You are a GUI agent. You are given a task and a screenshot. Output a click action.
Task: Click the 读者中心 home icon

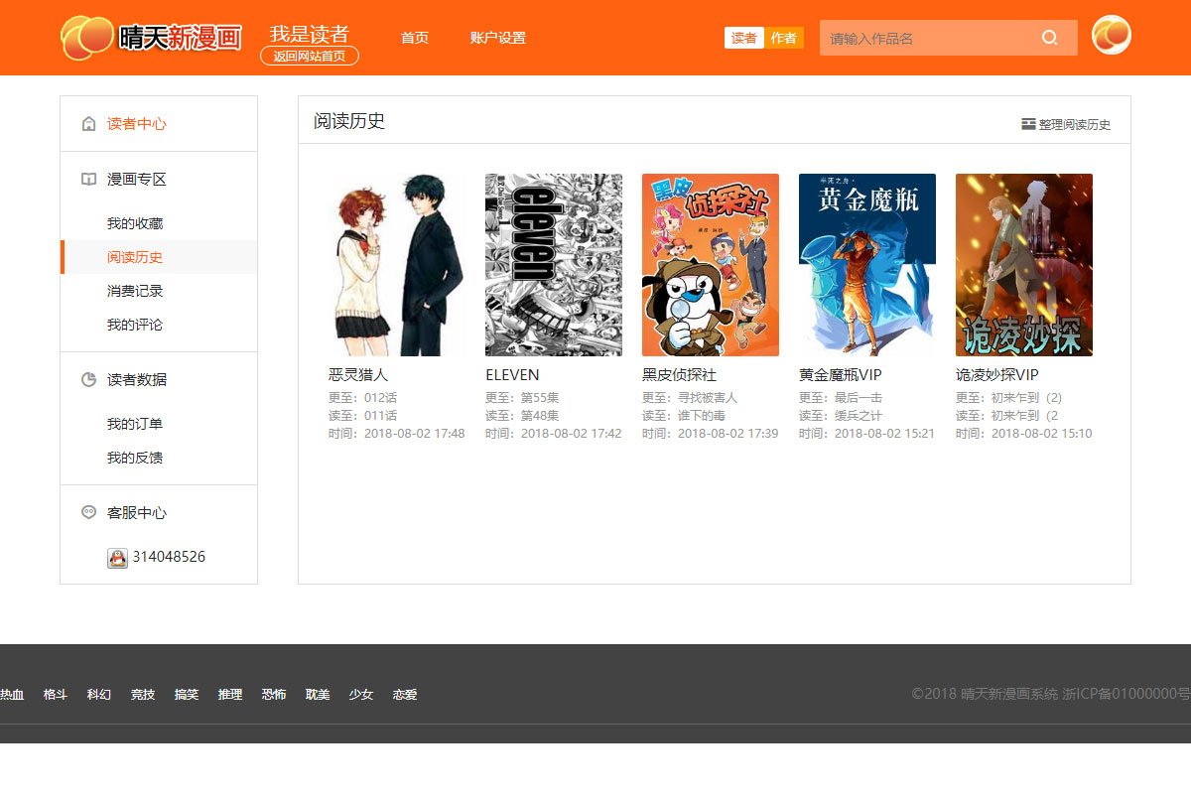click(x=88, y=124)
